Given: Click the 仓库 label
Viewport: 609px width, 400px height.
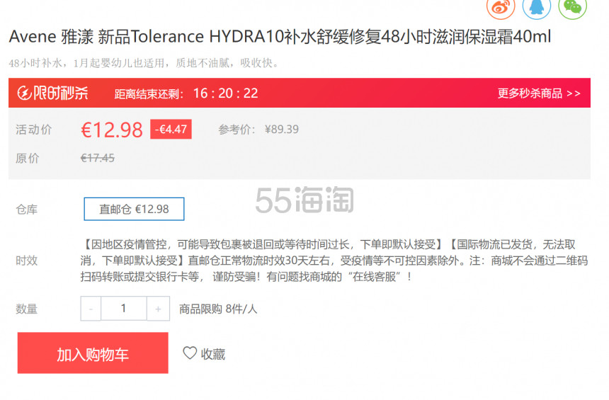Looking at the screenshot, I should pyautogui.click(x=26, y=210).
